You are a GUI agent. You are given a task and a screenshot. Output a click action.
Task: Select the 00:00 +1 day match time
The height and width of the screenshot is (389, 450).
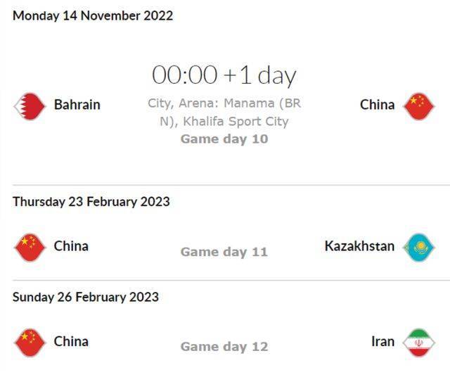click(x=224, y=75)
